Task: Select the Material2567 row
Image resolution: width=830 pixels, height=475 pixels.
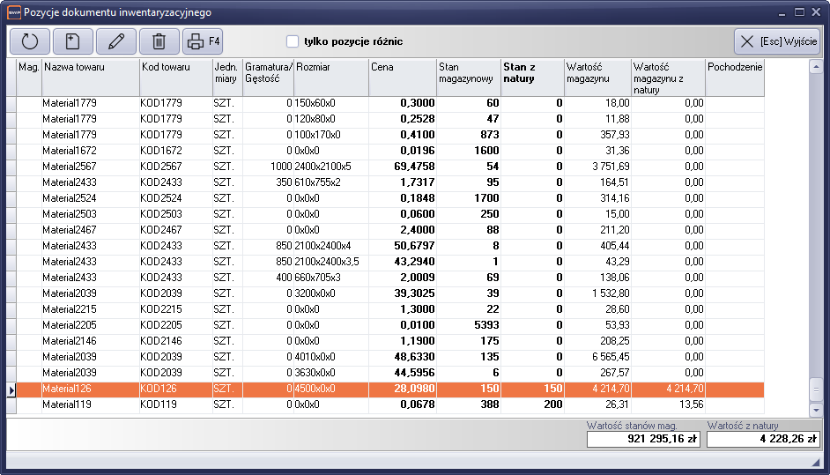Action: click(x=88, y=167)
